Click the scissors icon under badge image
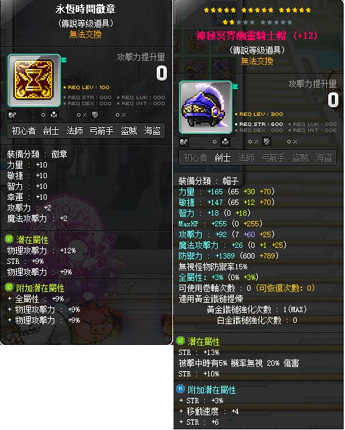Image resolution: width=345 pixels, height=430 pixels. tap(12, 115)
